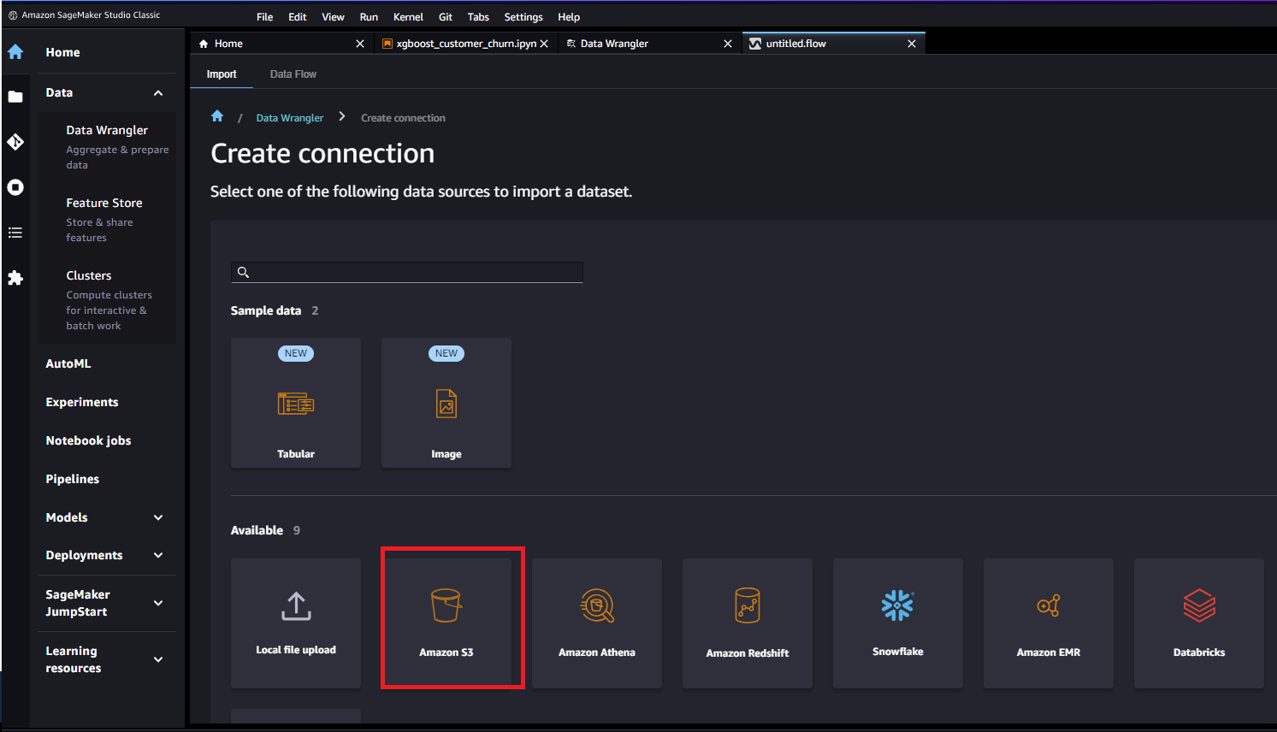Image resolution: width=1277 pixels, height=732 pixels.
Task: Open running terminals and kernels icon
Action: point(15,187)
